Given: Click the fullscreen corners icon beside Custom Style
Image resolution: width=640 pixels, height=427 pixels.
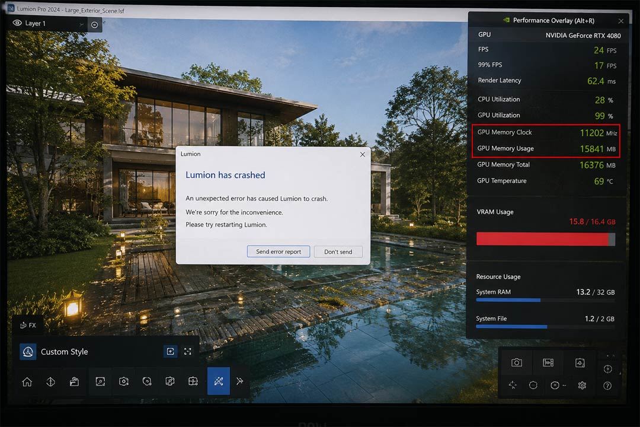Looking at the screenshot, I should coord(188,352).
